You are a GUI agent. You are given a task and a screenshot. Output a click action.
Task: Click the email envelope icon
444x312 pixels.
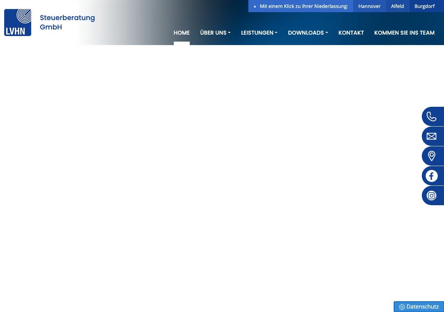pos(432,136)
